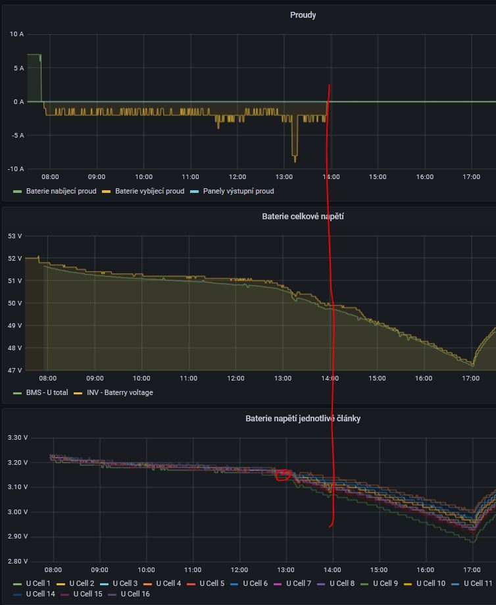496x605 pixels.
Task: Click the U Cell 14 legend color icon
Action: tap(18, 594)
